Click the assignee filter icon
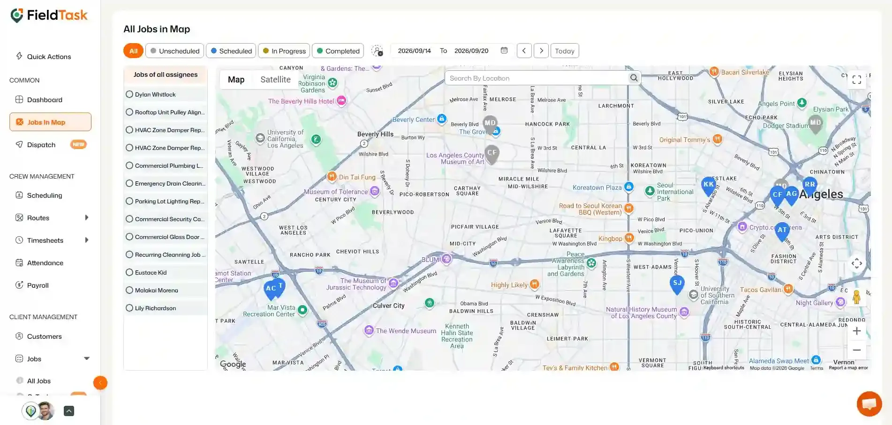 click(x=377, y=51)
